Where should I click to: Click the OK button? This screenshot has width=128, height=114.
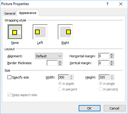pyautogui.click(x=89, y=108)
